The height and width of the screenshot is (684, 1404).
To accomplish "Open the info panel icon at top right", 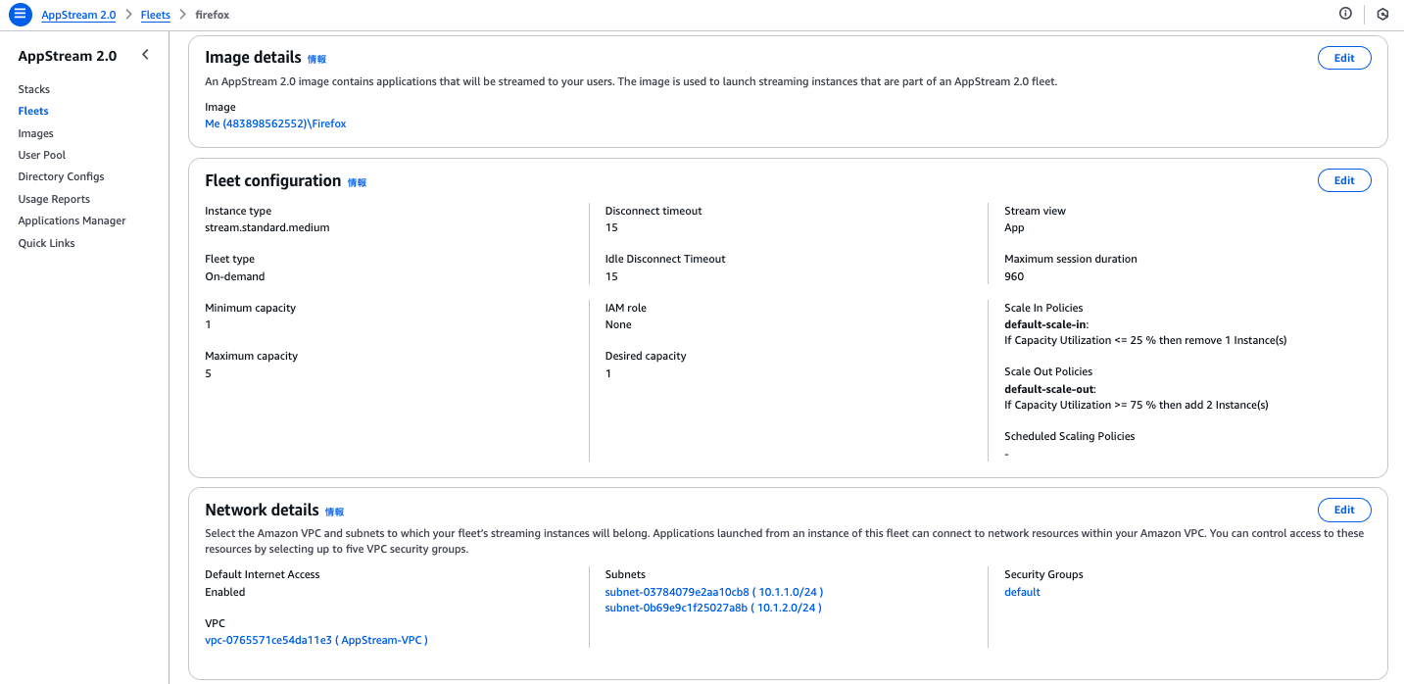I will click(x=1345, y=14).
